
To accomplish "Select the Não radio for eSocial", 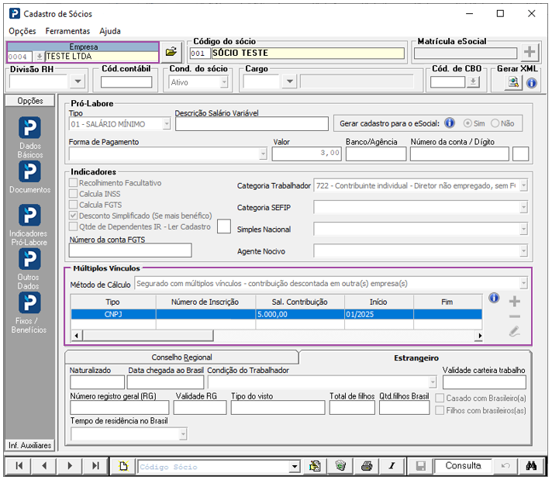I will [495, 123].
